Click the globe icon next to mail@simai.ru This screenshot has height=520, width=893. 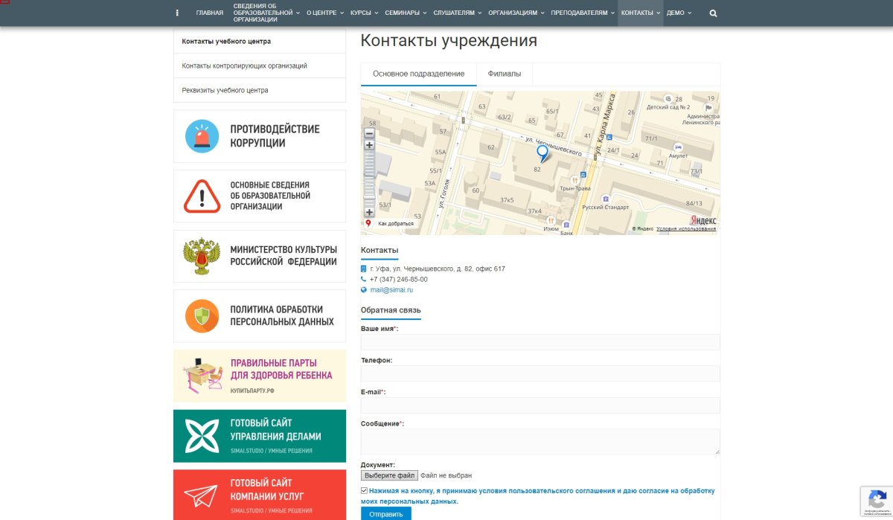pyautogui.click(x=362, y=290)
